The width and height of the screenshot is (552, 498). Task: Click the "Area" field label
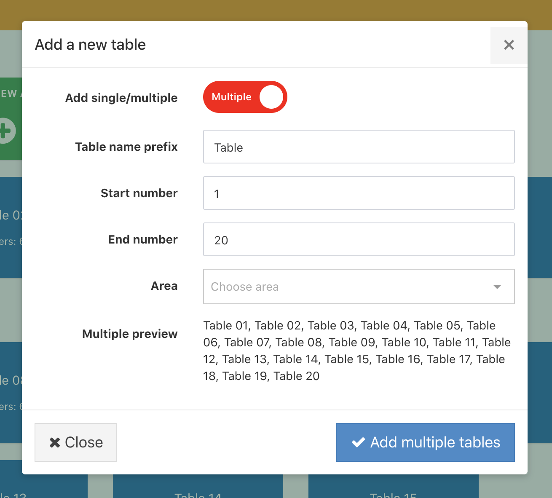[164, 286]
